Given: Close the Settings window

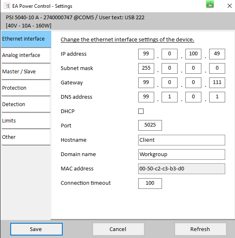Looking at the screenshot, I should pyautogui.click(x=229, y=6).
